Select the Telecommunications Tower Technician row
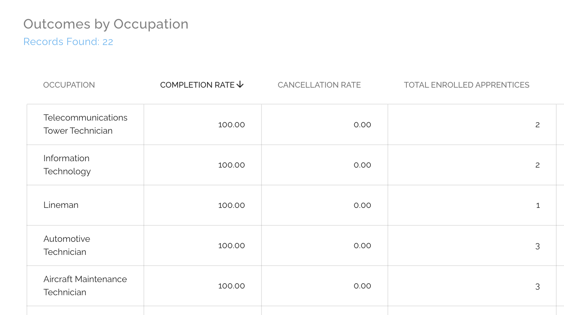This screenshot has height=315, width=564. (85, 124)
